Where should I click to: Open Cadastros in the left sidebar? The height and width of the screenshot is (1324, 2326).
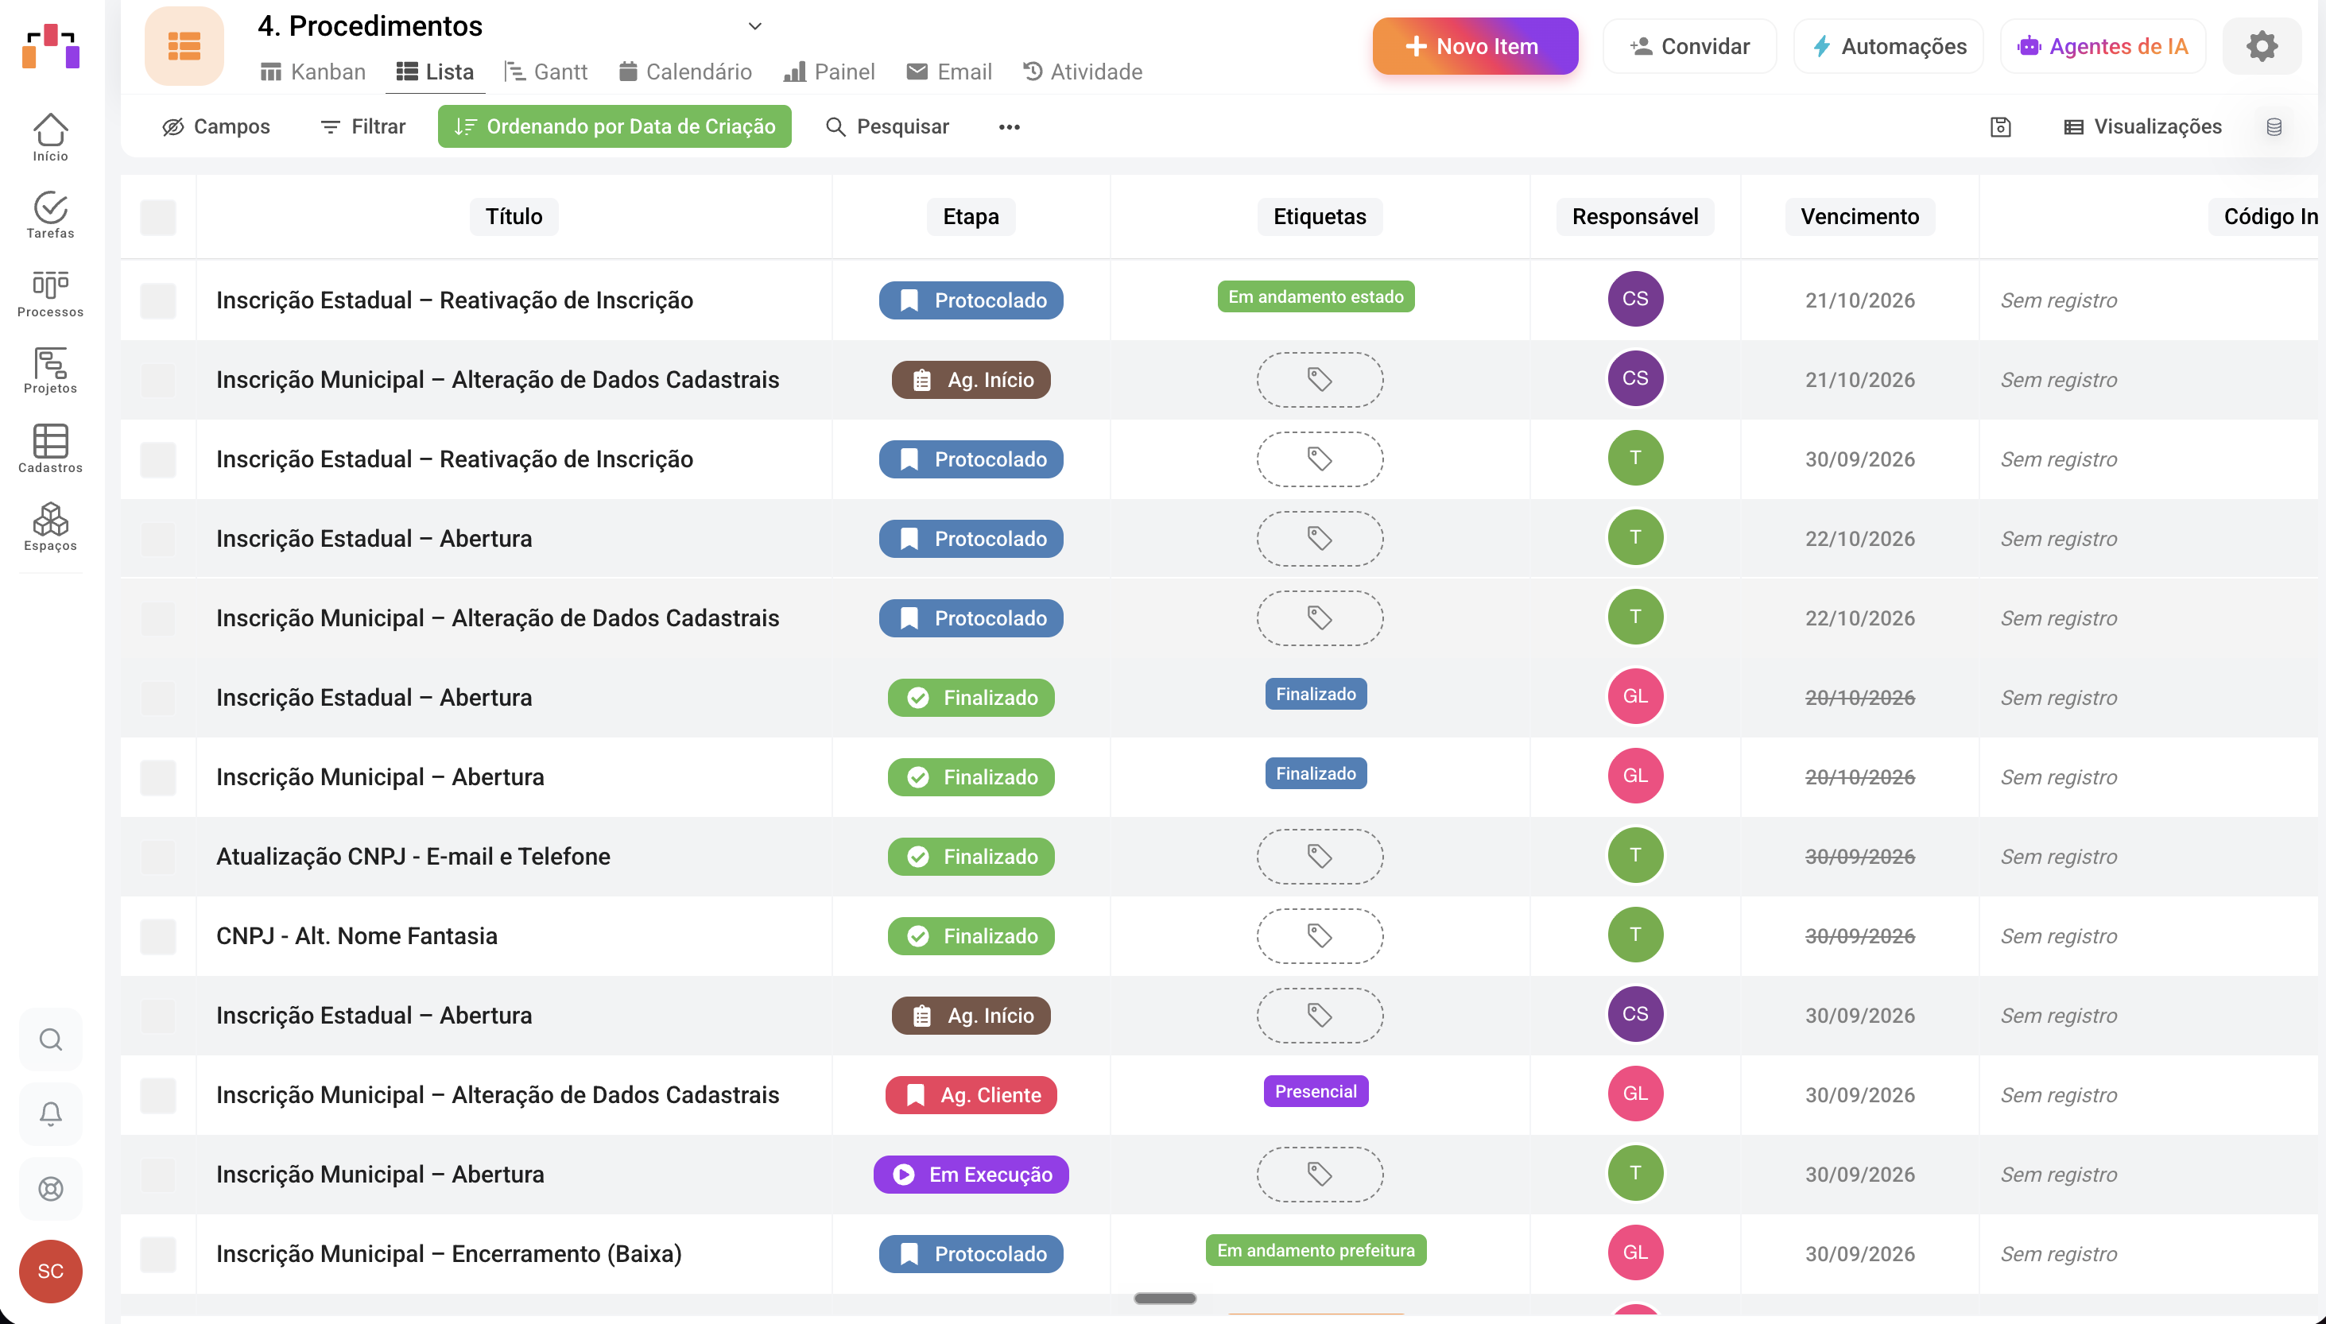[50, 449]
